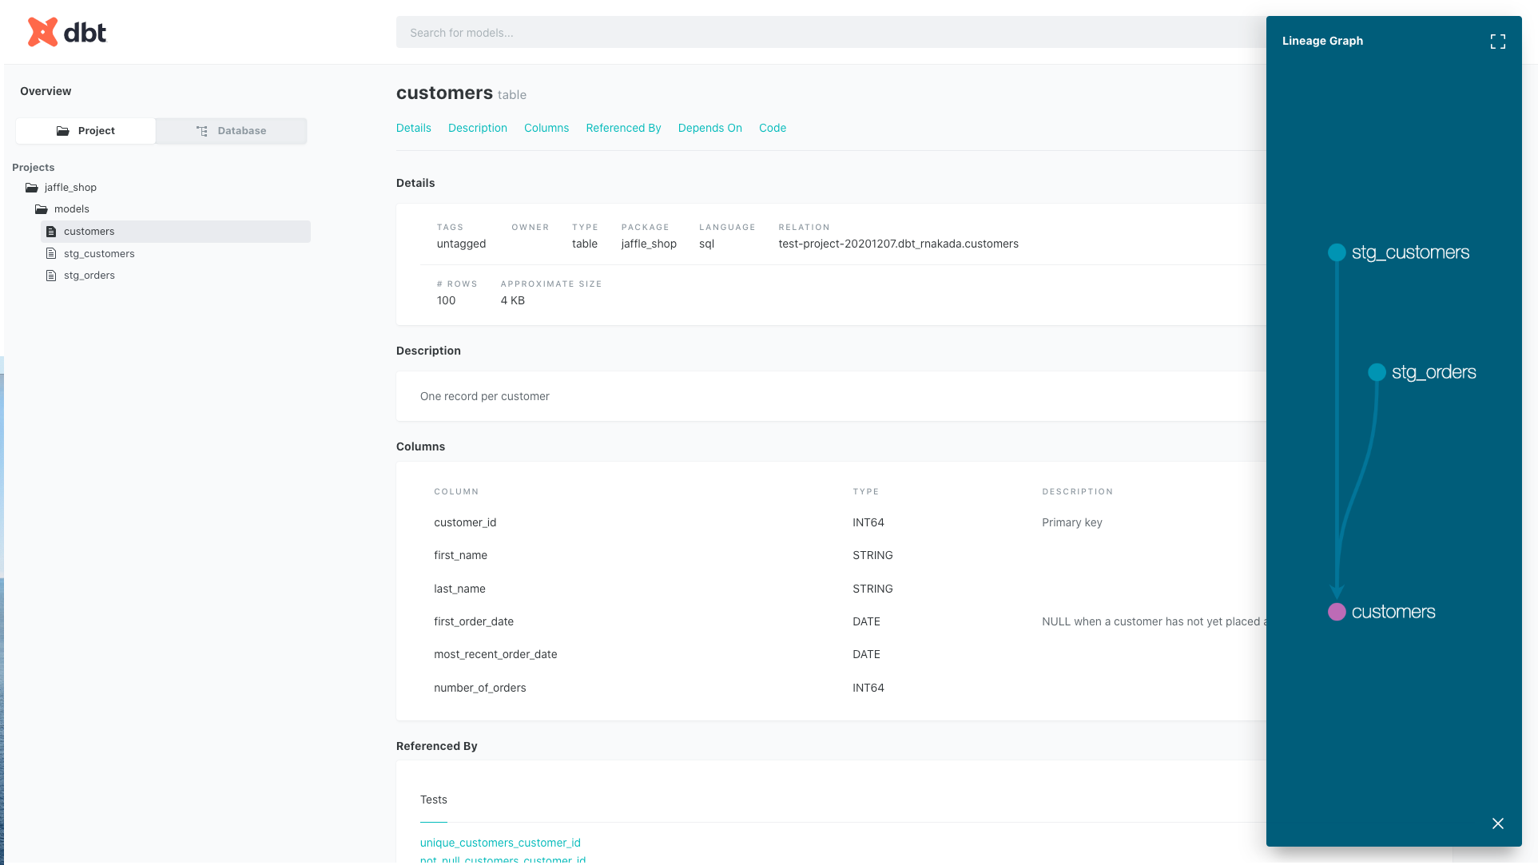Open customers in the project tree
Viewport: 1538px width, 865px height.
(176, 232)
